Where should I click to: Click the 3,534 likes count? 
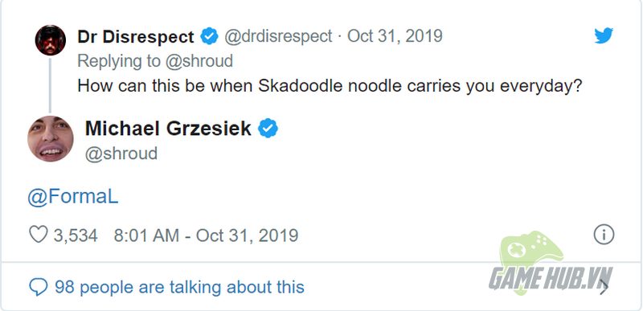[x=76, y=235]
